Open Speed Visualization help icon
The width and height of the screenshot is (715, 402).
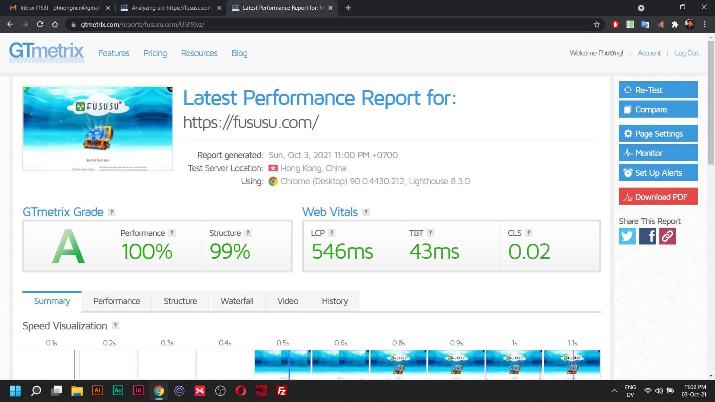point(115,325)
